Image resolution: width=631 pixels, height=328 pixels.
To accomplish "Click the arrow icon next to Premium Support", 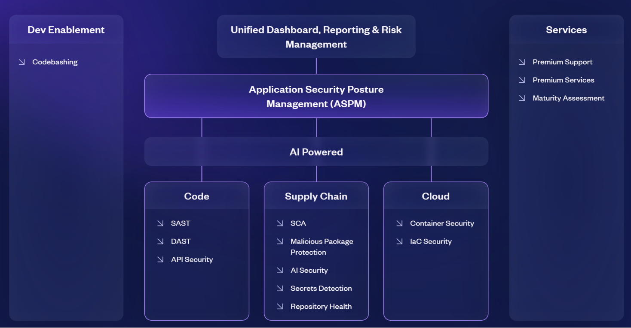I will click(x=522, y=62).
